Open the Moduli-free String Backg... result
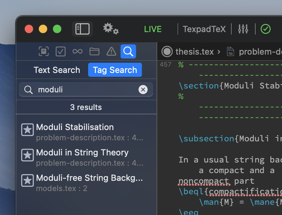This screenshot has height=215, width=282. 86,183
